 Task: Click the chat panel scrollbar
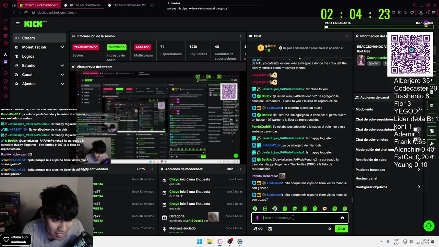(352, 200)
